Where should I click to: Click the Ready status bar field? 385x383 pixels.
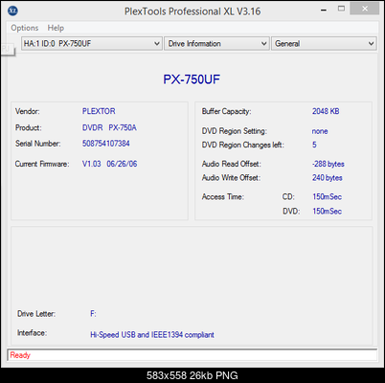click(192, 355)
